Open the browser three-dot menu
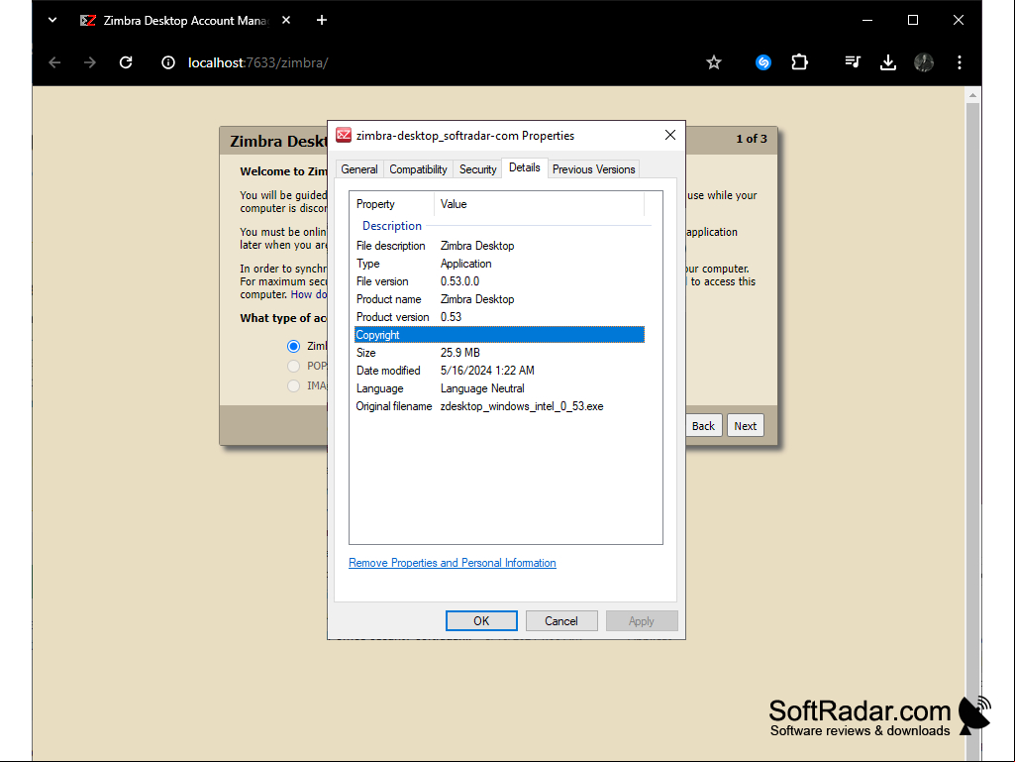This screenshot has height=762, width=1015. point(960,62)
